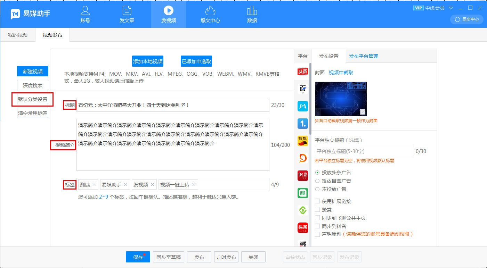The image size is (487, 268).
Task: Enable the 同步到抖音 checkbox
Action: pos(317,226)
